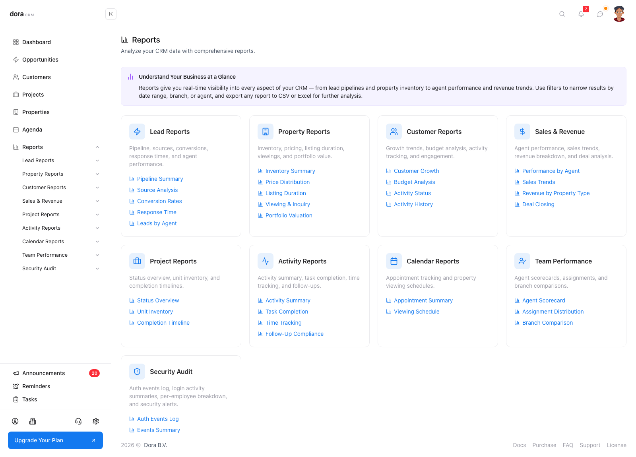Expand Team Performance submenu in sidebar

coord(97,255)
